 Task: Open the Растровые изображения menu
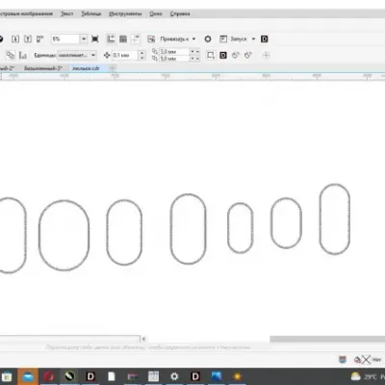(x=26, y=13)
